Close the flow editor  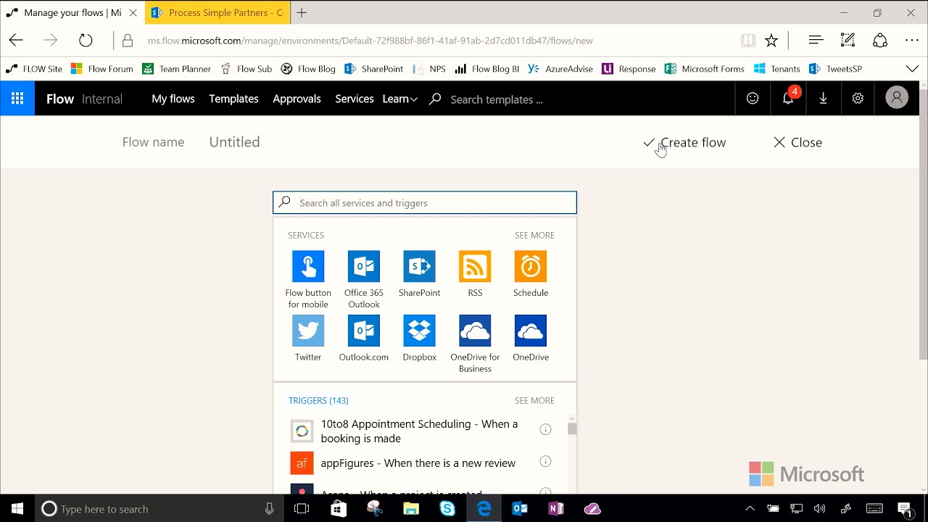797,142
